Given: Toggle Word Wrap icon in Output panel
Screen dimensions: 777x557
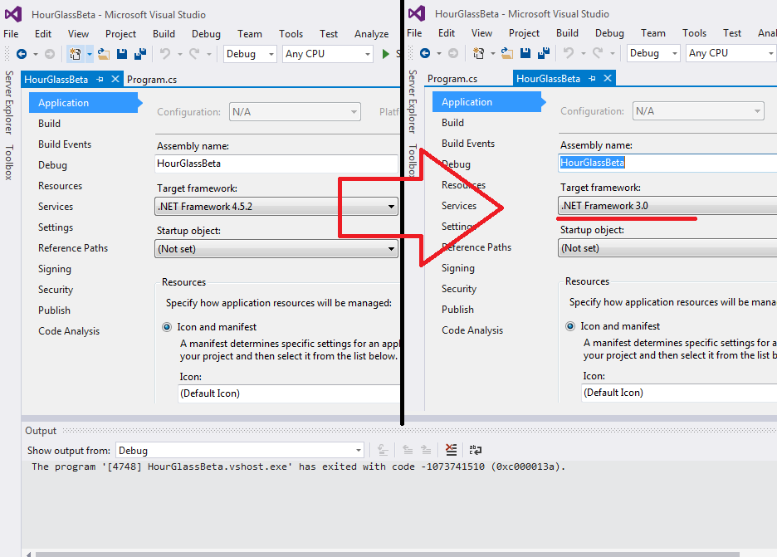Looking at the screenshot, I should coord(475,450).
